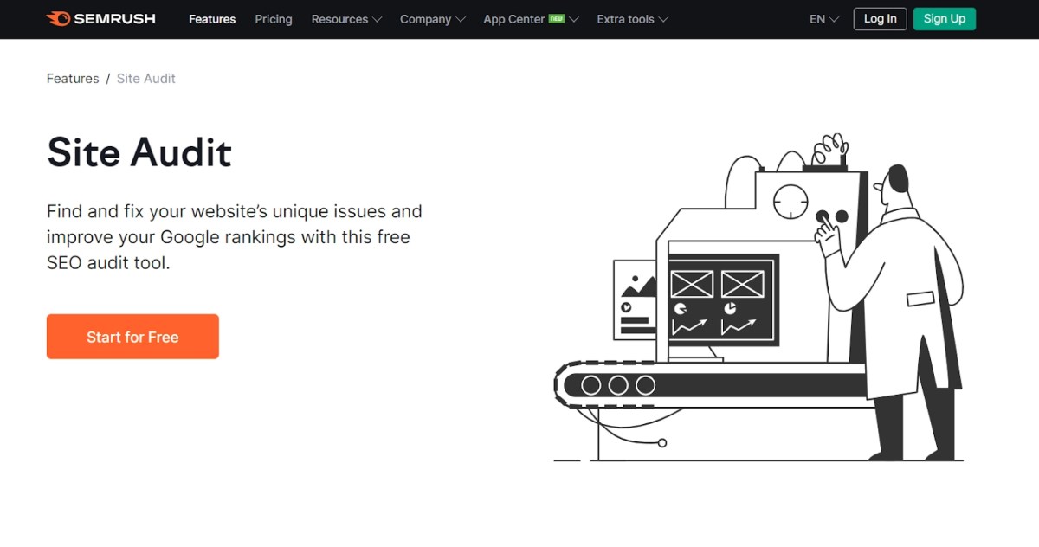Image resolution: width=1039 pixels, height=547 pixels.
Task: Click the green Sign Up button
Action: pos(944,18)
